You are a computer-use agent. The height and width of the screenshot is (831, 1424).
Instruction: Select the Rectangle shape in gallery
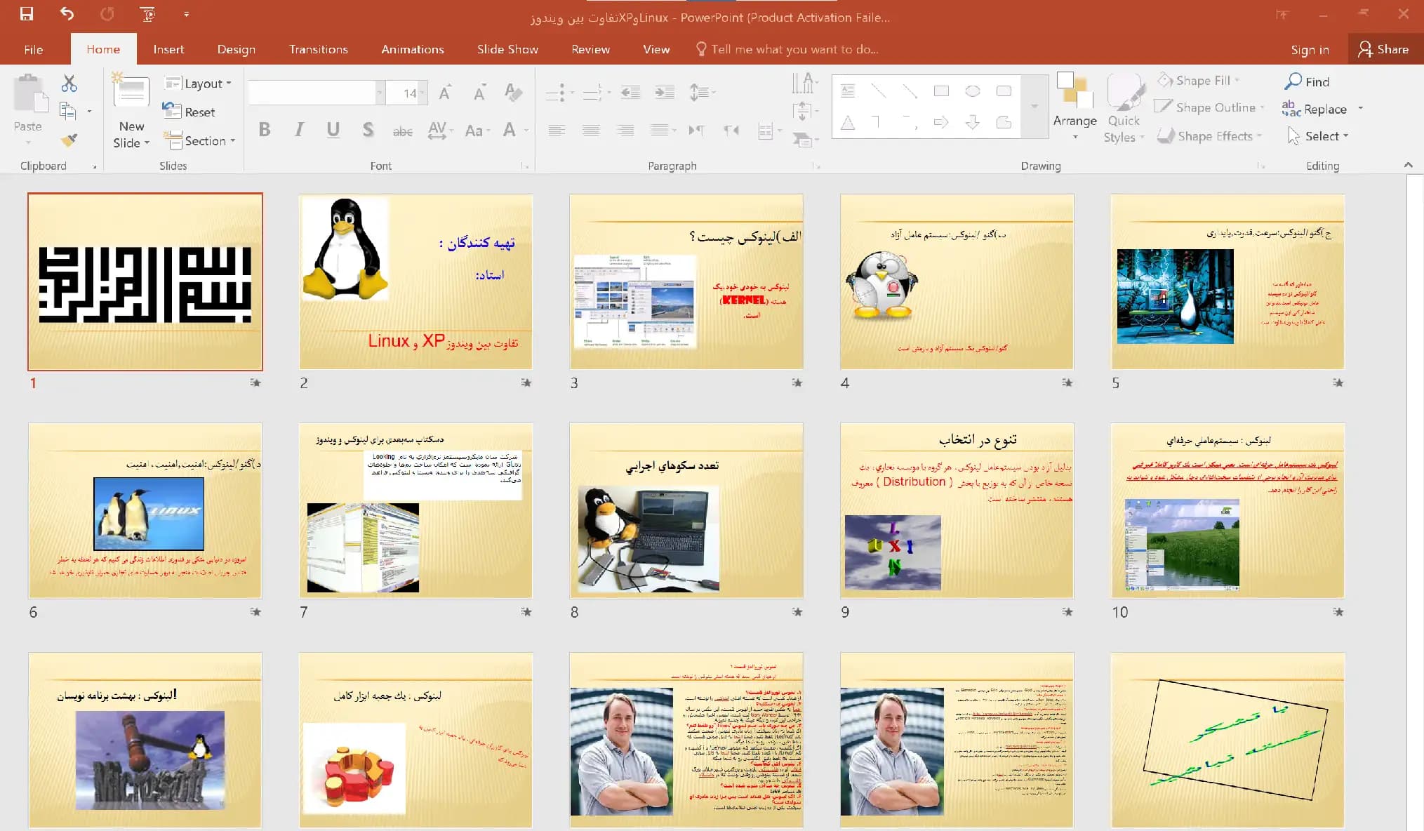(x=941, y=91)
